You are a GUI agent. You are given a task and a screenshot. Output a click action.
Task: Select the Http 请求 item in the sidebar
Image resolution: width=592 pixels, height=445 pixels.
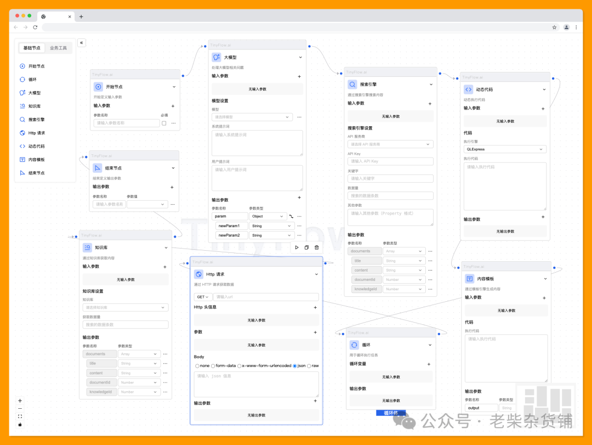coord(32,133)
